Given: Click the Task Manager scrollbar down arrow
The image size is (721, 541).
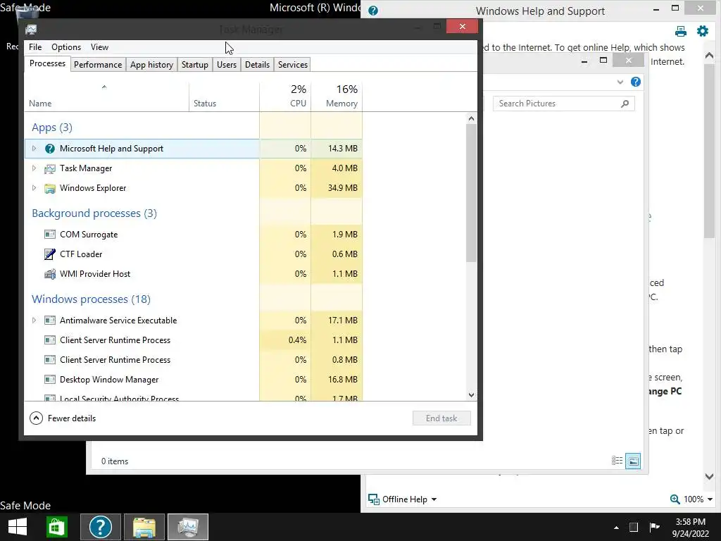Looking at the screenshot, I should pyautogui.click(x=471, y=395).
